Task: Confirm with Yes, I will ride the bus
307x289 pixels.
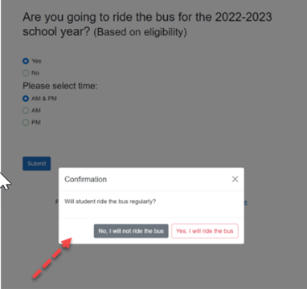Action: 205,231
